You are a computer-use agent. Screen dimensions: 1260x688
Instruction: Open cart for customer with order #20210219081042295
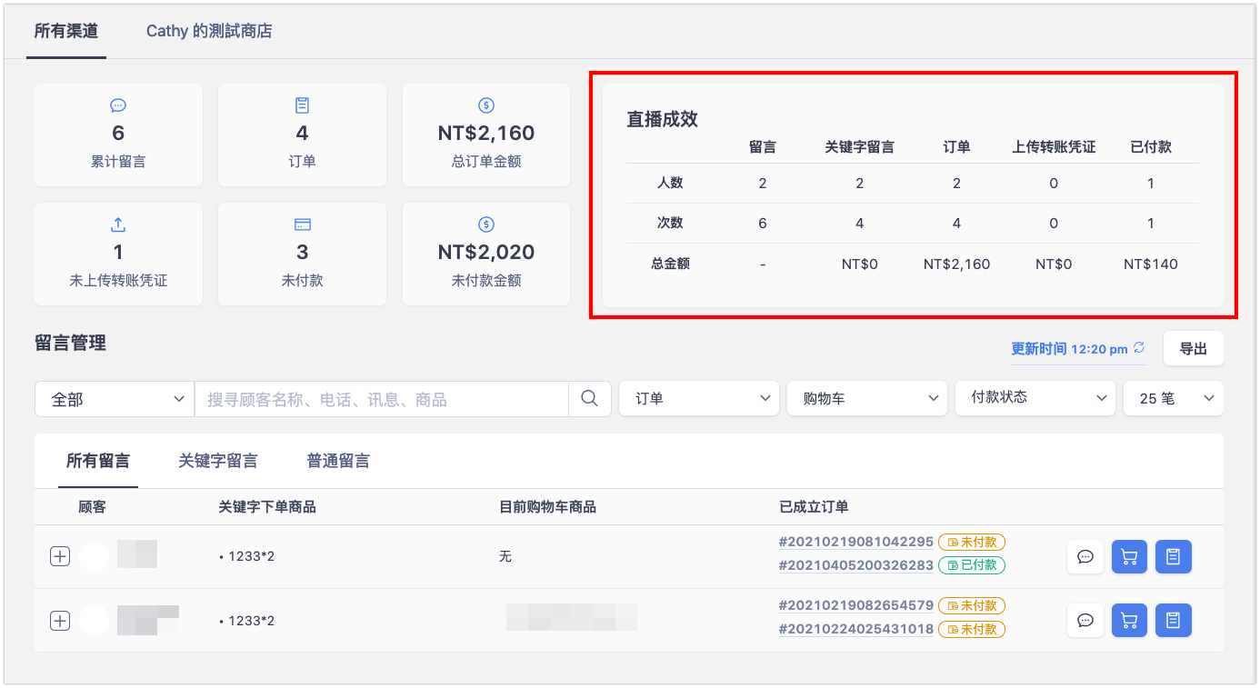coord(1129,557)
